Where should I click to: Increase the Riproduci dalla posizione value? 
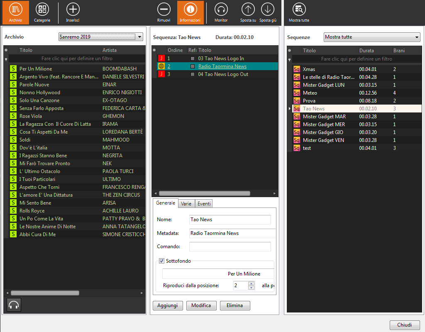pyautogui.click(x=251, y=283)
